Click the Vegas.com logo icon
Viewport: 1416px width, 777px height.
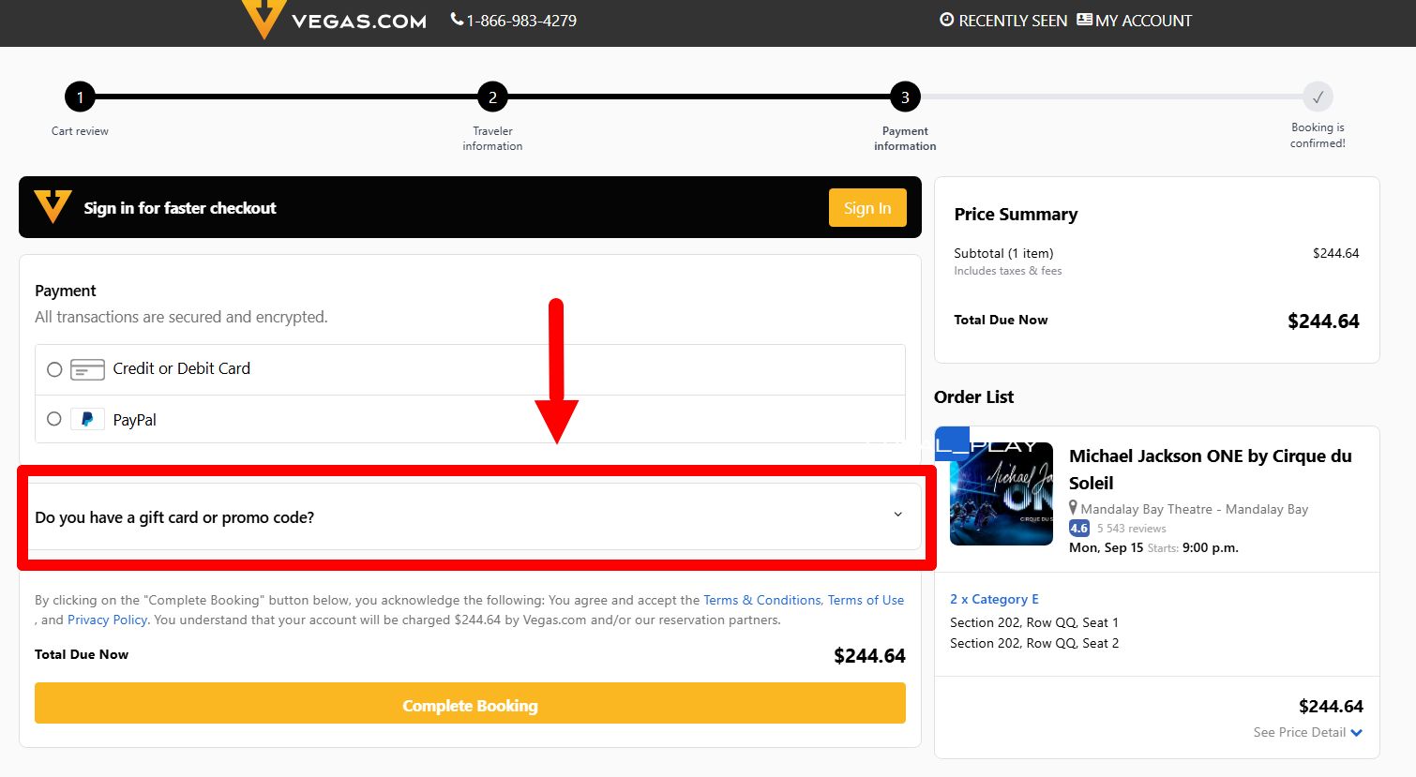[264, 18]
